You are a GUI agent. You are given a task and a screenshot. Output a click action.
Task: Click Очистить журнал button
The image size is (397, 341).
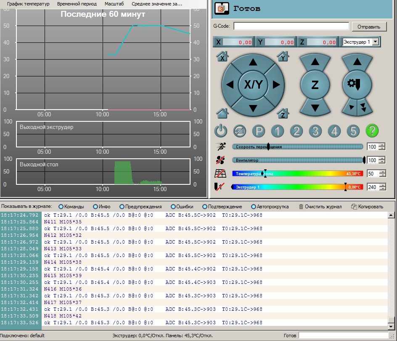point(320,207)
